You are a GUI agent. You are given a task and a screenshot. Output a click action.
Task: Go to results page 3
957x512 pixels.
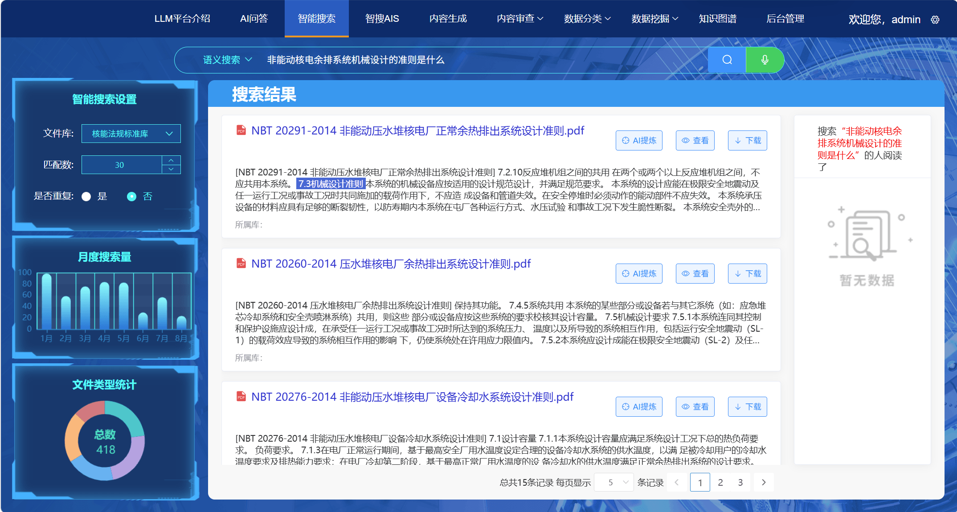tap(740, 483)
